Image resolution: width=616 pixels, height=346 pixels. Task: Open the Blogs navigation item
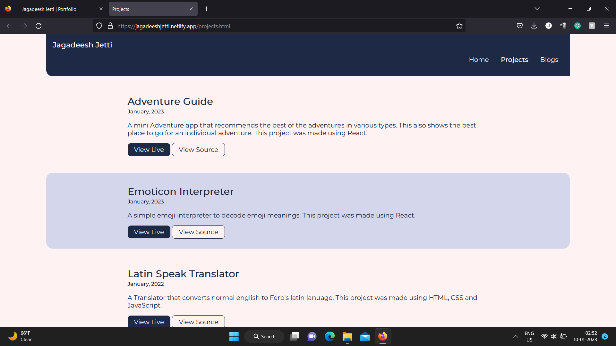coord(549,60)
